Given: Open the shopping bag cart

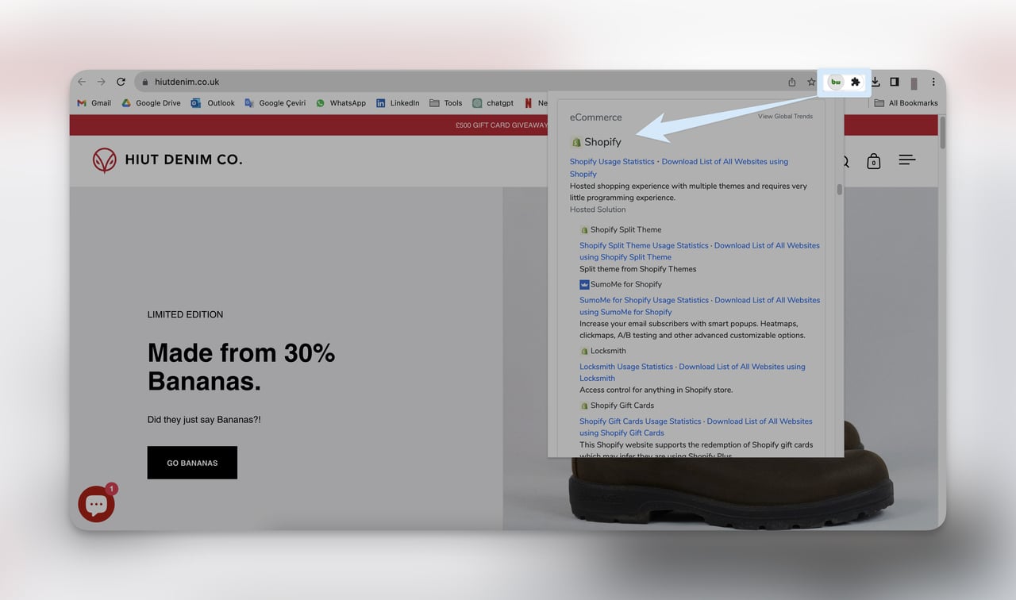Looking at the screenshot, I should [x=873, y=161].
